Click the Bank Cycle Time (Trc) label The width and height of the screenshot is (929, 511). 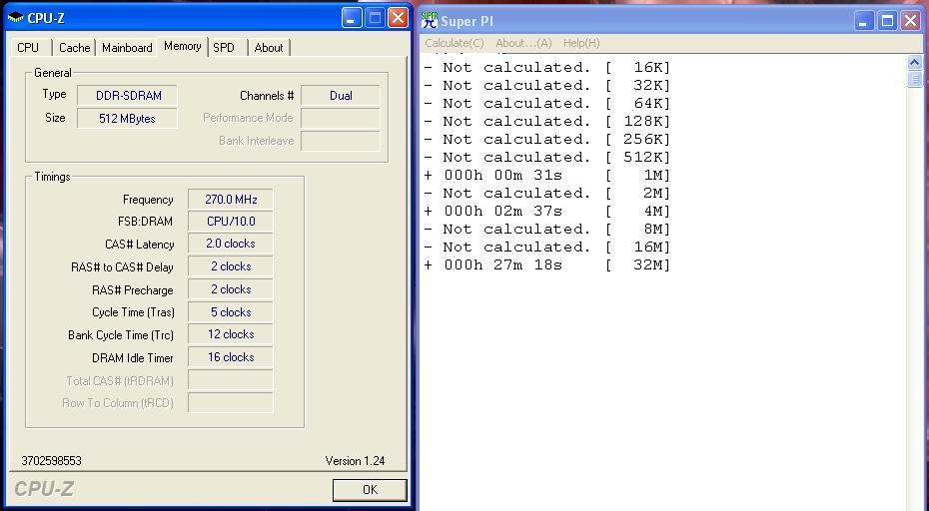(x=121, y=335)
